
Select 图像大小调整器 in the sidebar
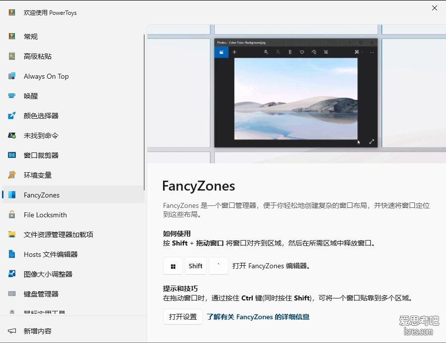[73, 274]
